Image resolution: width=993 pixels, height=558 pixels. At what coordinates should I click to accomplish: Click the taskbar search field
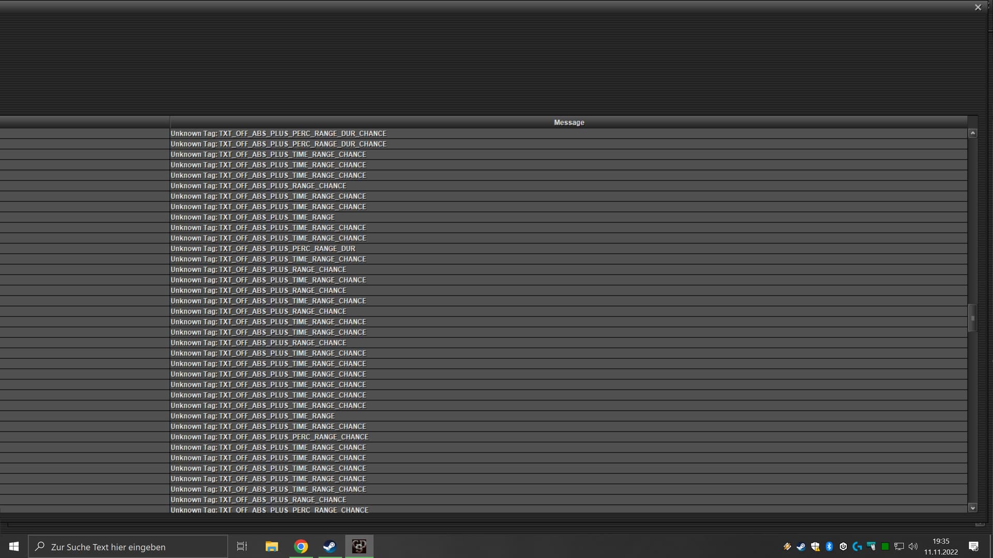point(128,547)
